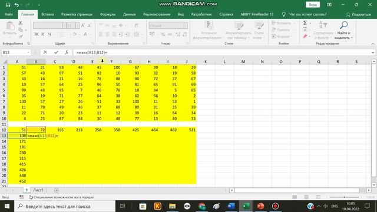Open Conditional Formatting (Условное форматирование)

(209, 30)
